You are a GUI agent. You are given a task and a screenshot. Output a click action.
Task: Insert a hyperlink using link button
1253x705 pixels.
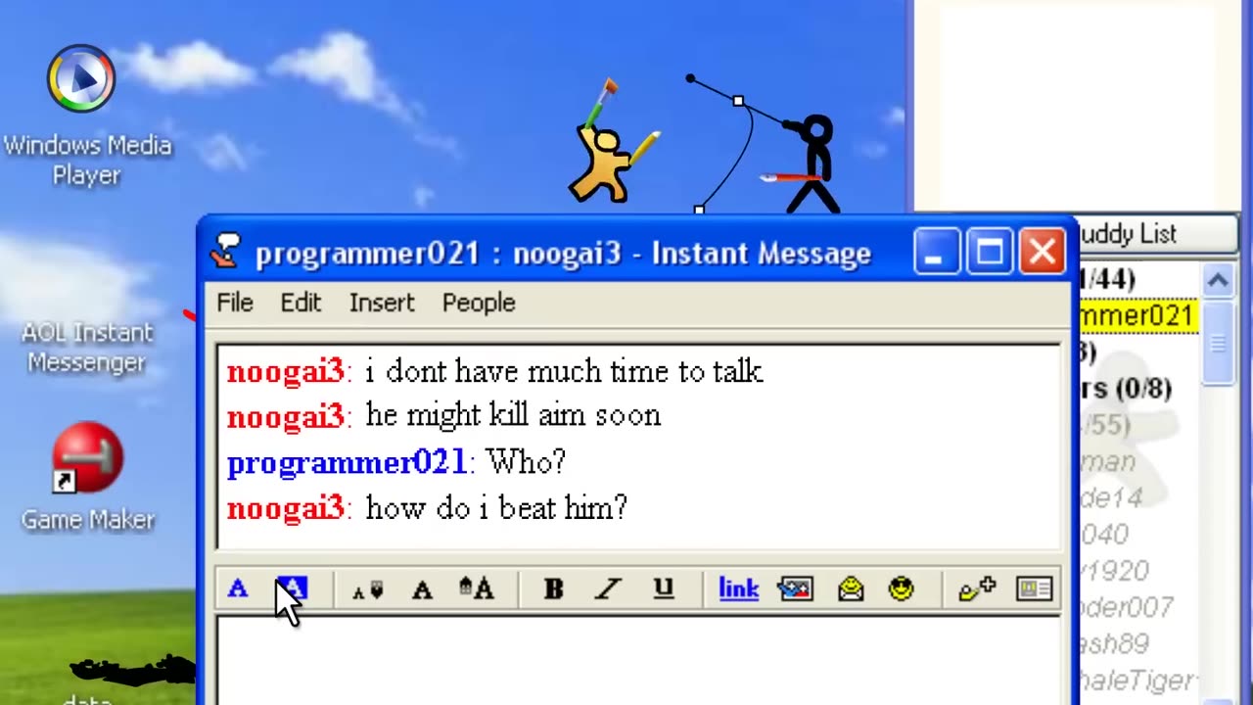[739, 588]
